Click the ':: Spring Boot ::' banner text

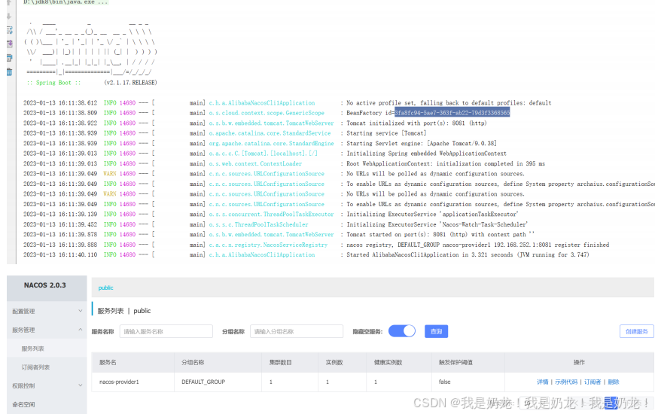point(53,83)
